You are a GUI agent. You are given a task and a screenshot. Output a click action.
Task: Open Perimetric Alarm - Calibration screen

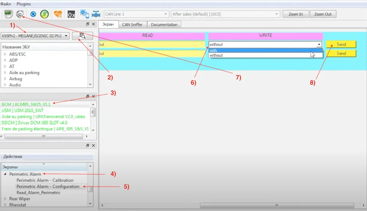point(45,180)
